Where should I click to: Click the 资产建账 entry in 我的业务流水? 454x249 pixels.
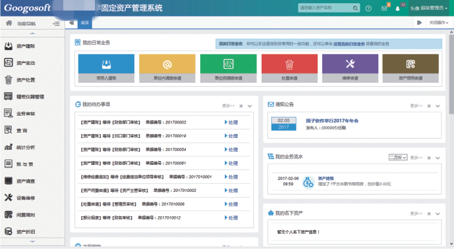pos(326,178)
